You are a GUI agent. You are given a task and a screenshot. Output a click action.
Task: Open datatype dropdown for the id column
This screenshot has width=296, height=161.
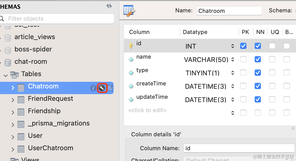tap(232, 46)
